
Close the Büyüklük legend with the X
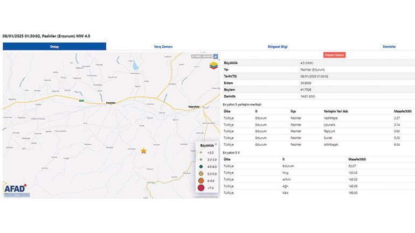pyautogui.click(x=216, y=144)
